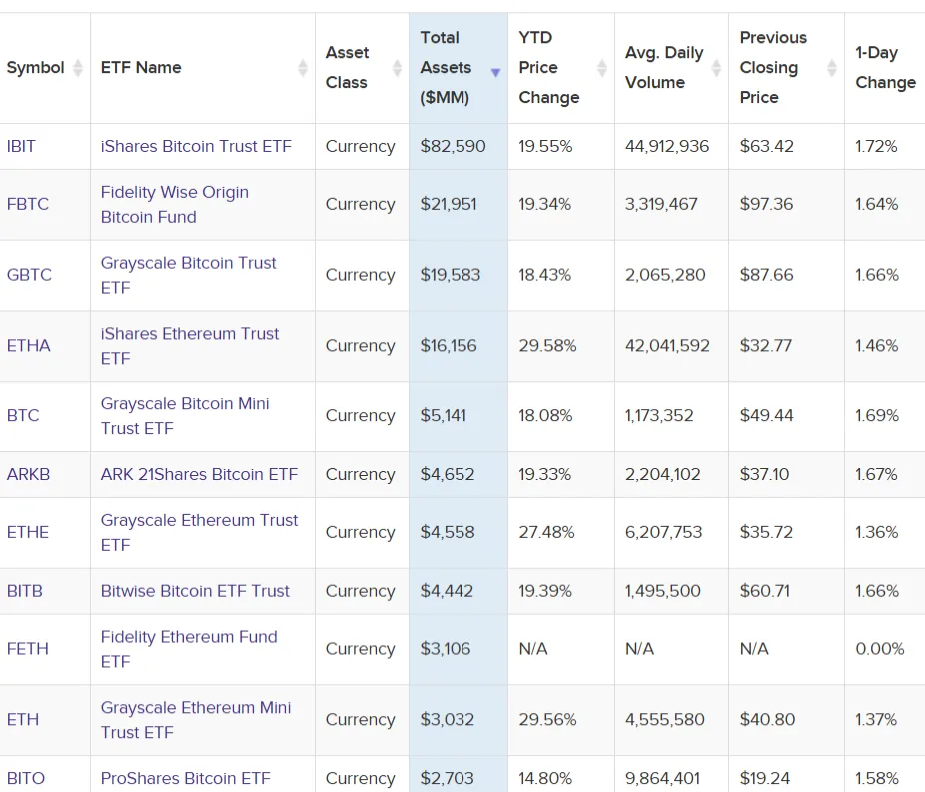Viewport: 925px width, 792px height.
Task: Sort table by Symbol column arrows
Action: [x=78, y=68]
